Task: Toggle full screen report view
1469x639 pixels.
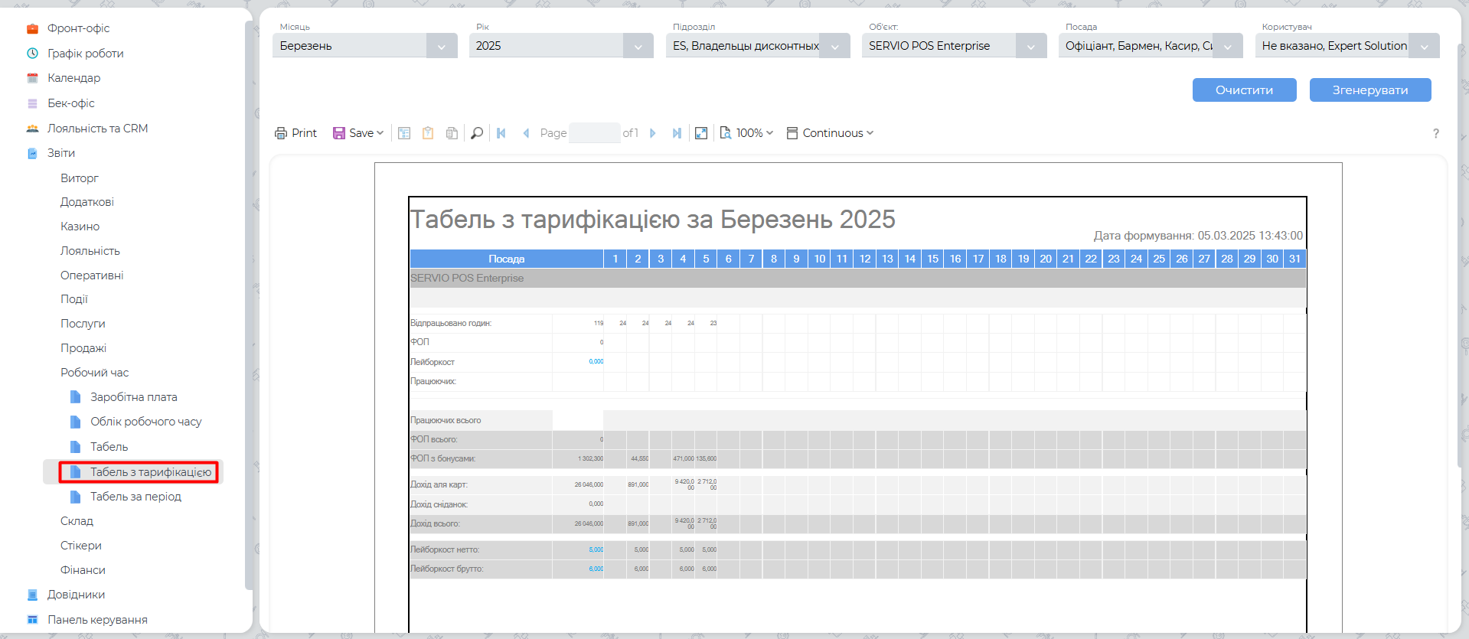Action: pos(701,133)
